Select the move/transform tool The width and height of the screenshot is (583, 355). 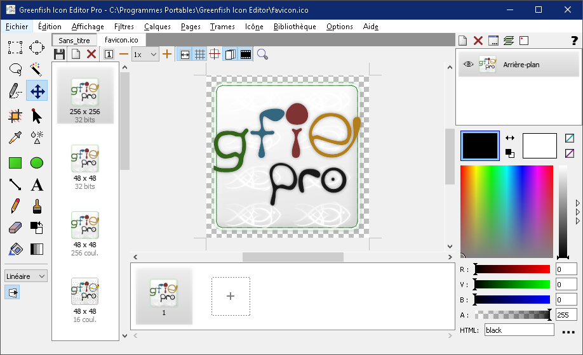pyautogui.click(x=37, y=91)
